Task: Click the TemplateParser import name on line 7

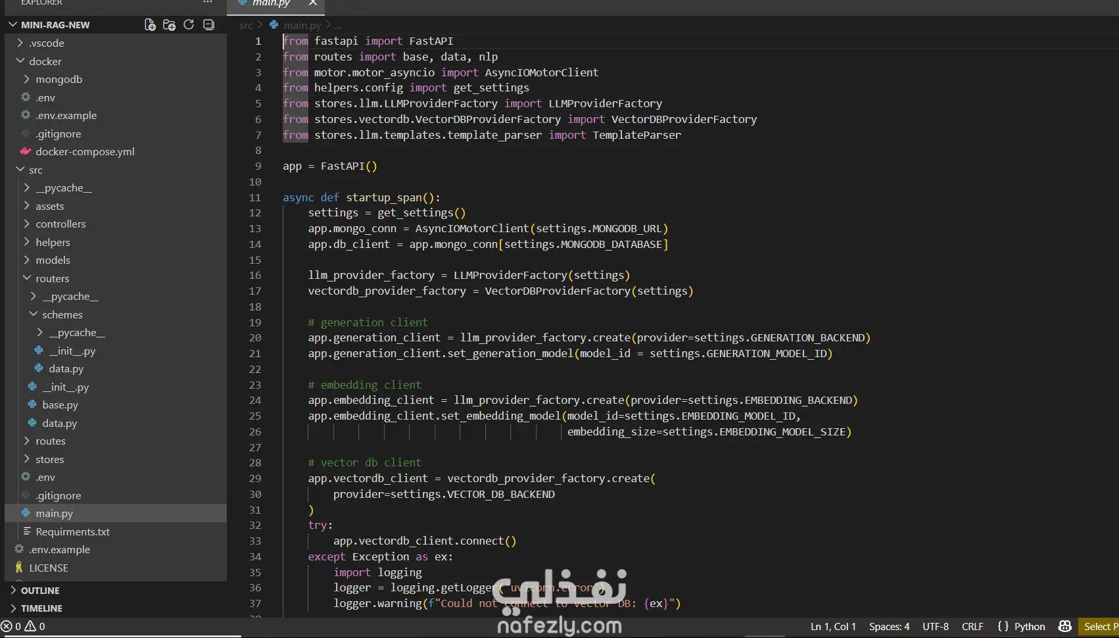Action: pyautogui.click(x=636, y=135)
